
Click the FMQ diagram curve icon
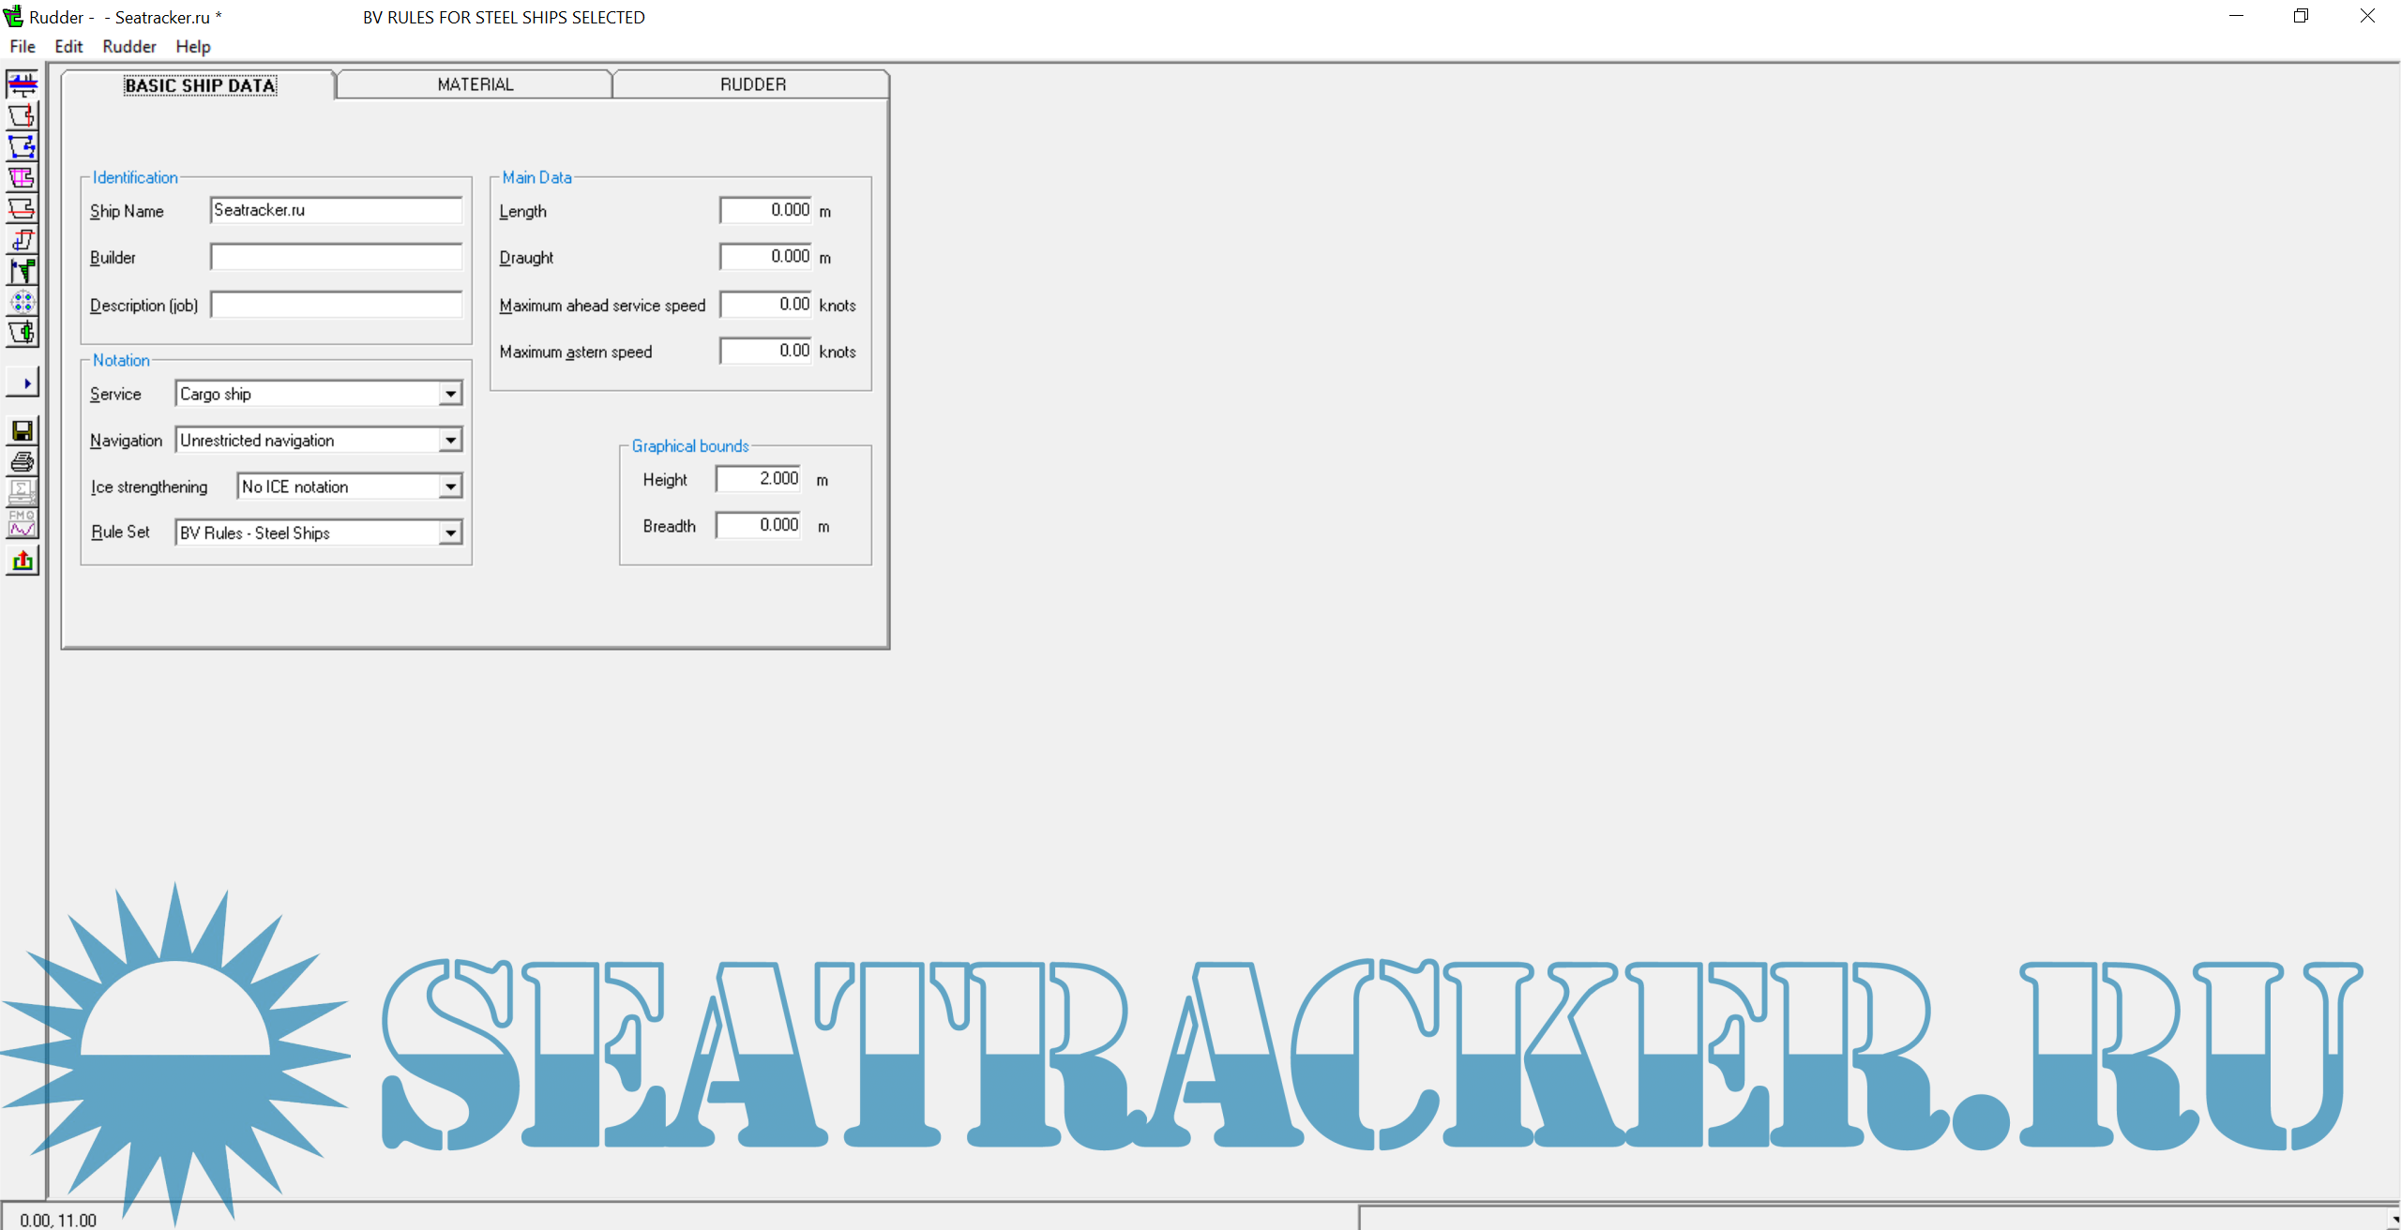(23, 524)
